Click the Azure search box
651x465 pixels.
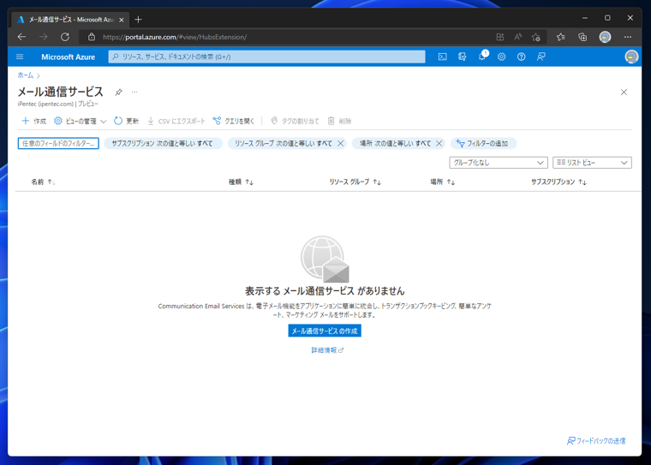266,57
